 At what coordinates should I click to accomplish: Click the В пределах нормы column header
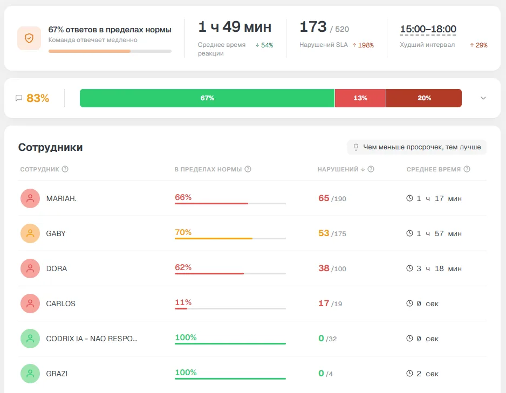tap(208, 169)
